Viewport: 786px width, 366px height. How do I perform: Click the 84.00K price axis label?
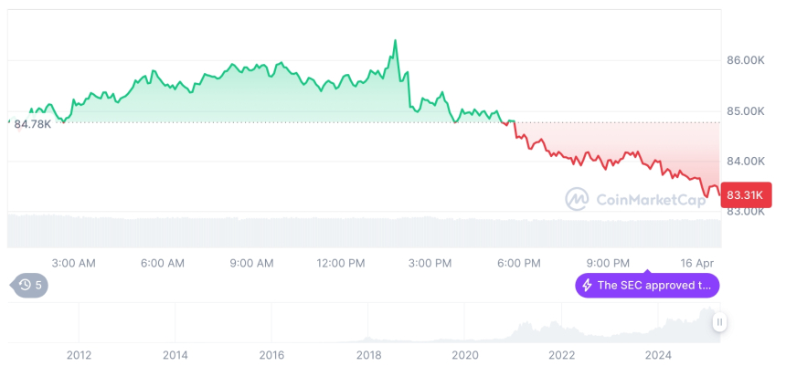coord(745,162)
